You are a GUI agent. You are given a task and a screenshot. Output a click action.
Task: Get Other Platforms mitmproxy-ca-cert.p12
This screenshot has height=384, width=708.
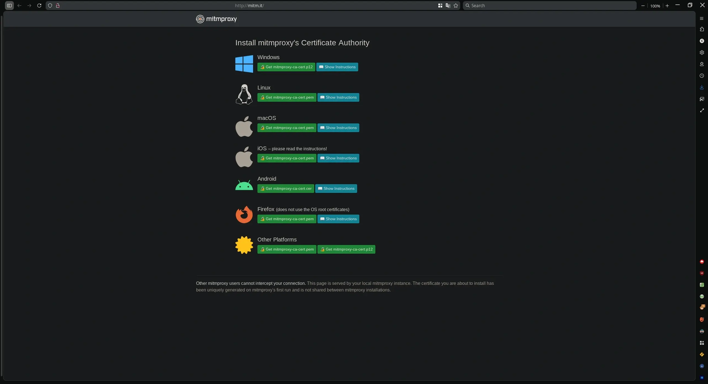point(346,249)
